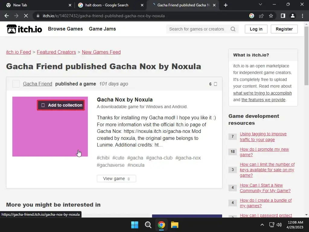Click the #gachaverse tag
309x232 pixels.
point(110,165)
